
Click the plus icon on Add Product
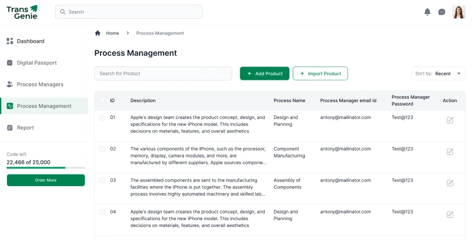click(x=249, y=74)
